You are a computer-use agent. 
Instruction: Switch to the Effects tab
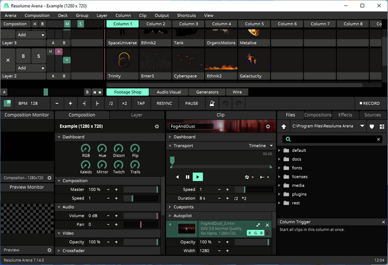(345, 114)
